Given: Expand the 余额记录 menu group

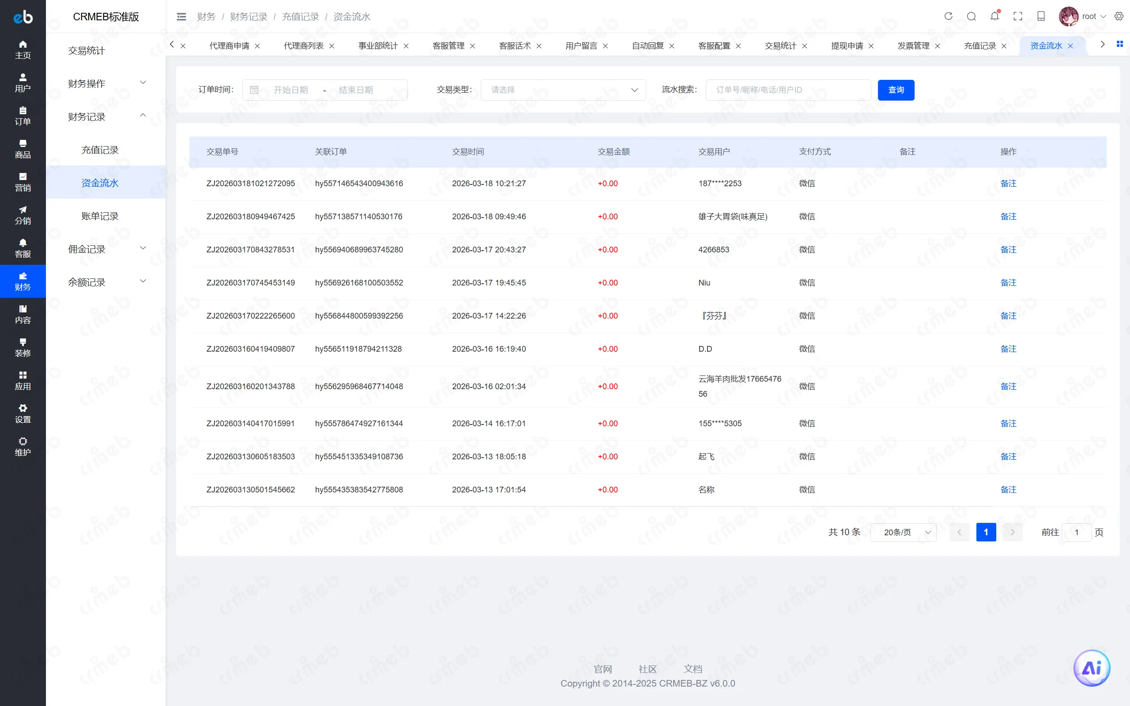Looking at the screenshot, I should [x=106, y=282].
